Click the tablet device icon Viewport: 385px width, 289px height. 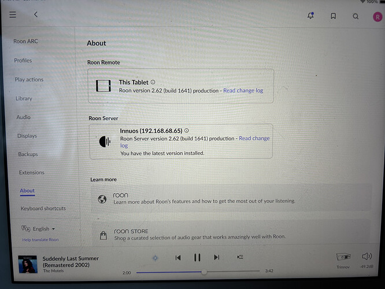pyautogui.click(x=103, y=86)
